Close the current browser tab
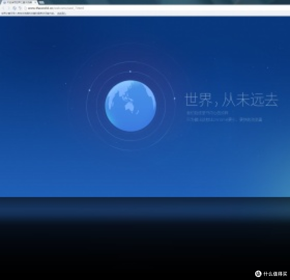Viewport: 290px width, 280px height. click(x=35, y=2)
